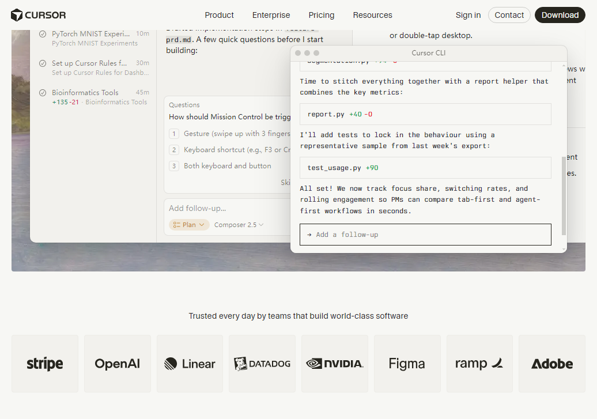Click the Questions label
This screenshot has height=419, width=597.
tap(184, 105)
